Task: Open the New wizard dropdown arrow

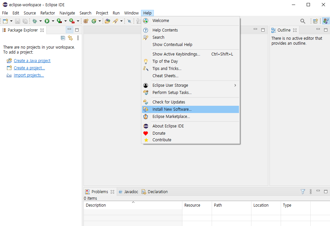Action: click(x=12, y=21)
